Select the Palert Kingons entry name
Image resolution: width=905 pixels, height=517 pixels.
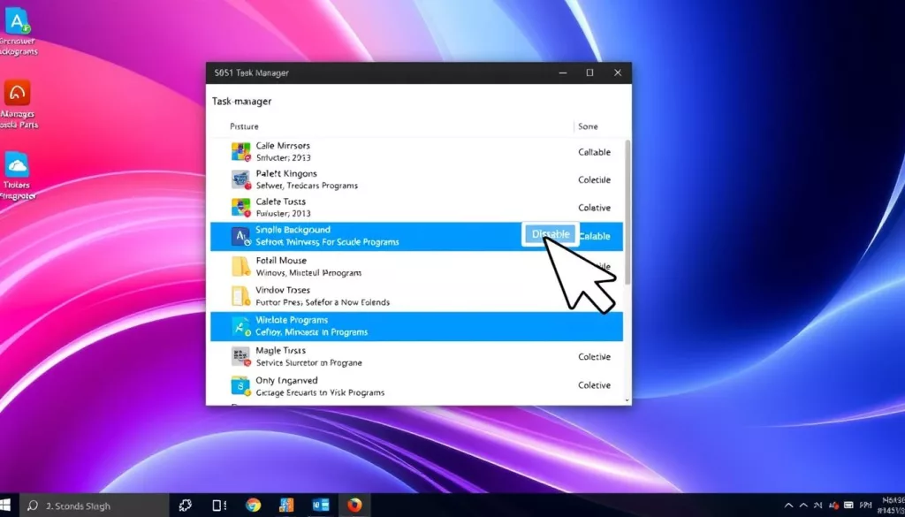click(x=286, y=174)
